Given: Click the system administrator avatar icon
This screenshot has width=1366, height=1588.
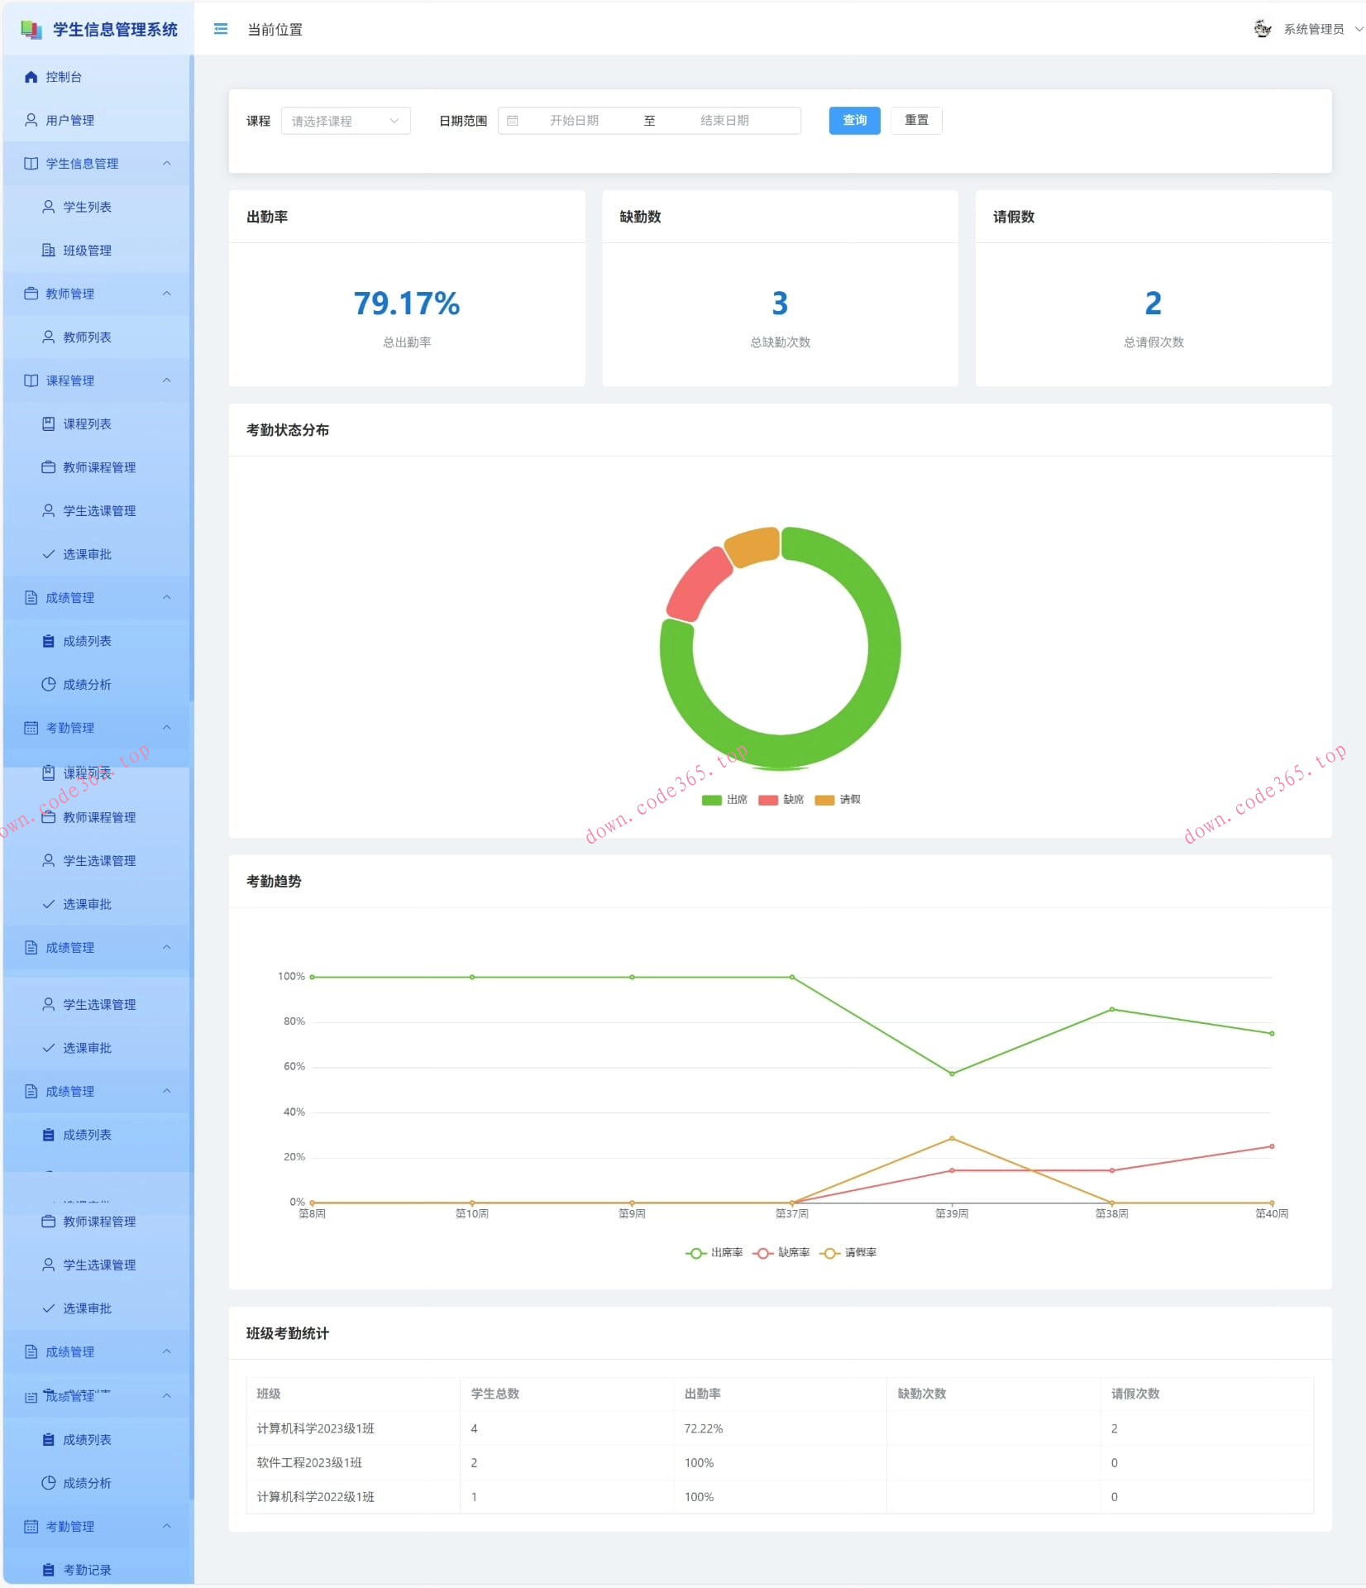Looking at the screenshot, I should [x=1262, y=29].
